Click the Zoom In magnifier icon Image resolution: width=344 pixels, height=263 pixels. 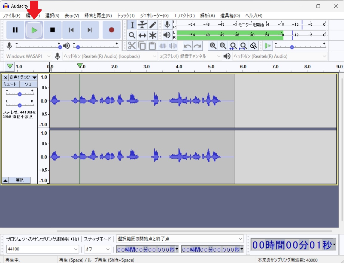(x=213, y=46)
